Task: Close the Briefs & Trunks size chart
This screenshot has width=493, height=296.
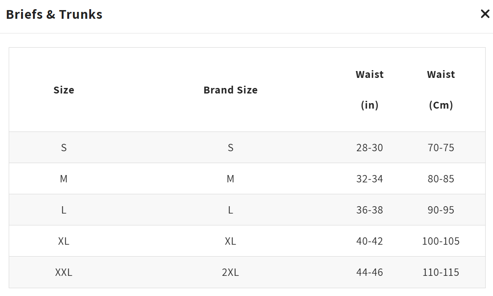Action: 485,14
